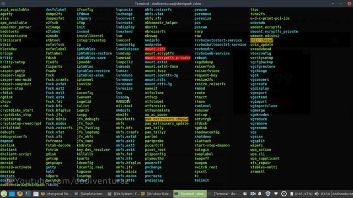Screen dimensions: 353x198
Task: Click the acpi_available listing
Action: click(15, 10)
